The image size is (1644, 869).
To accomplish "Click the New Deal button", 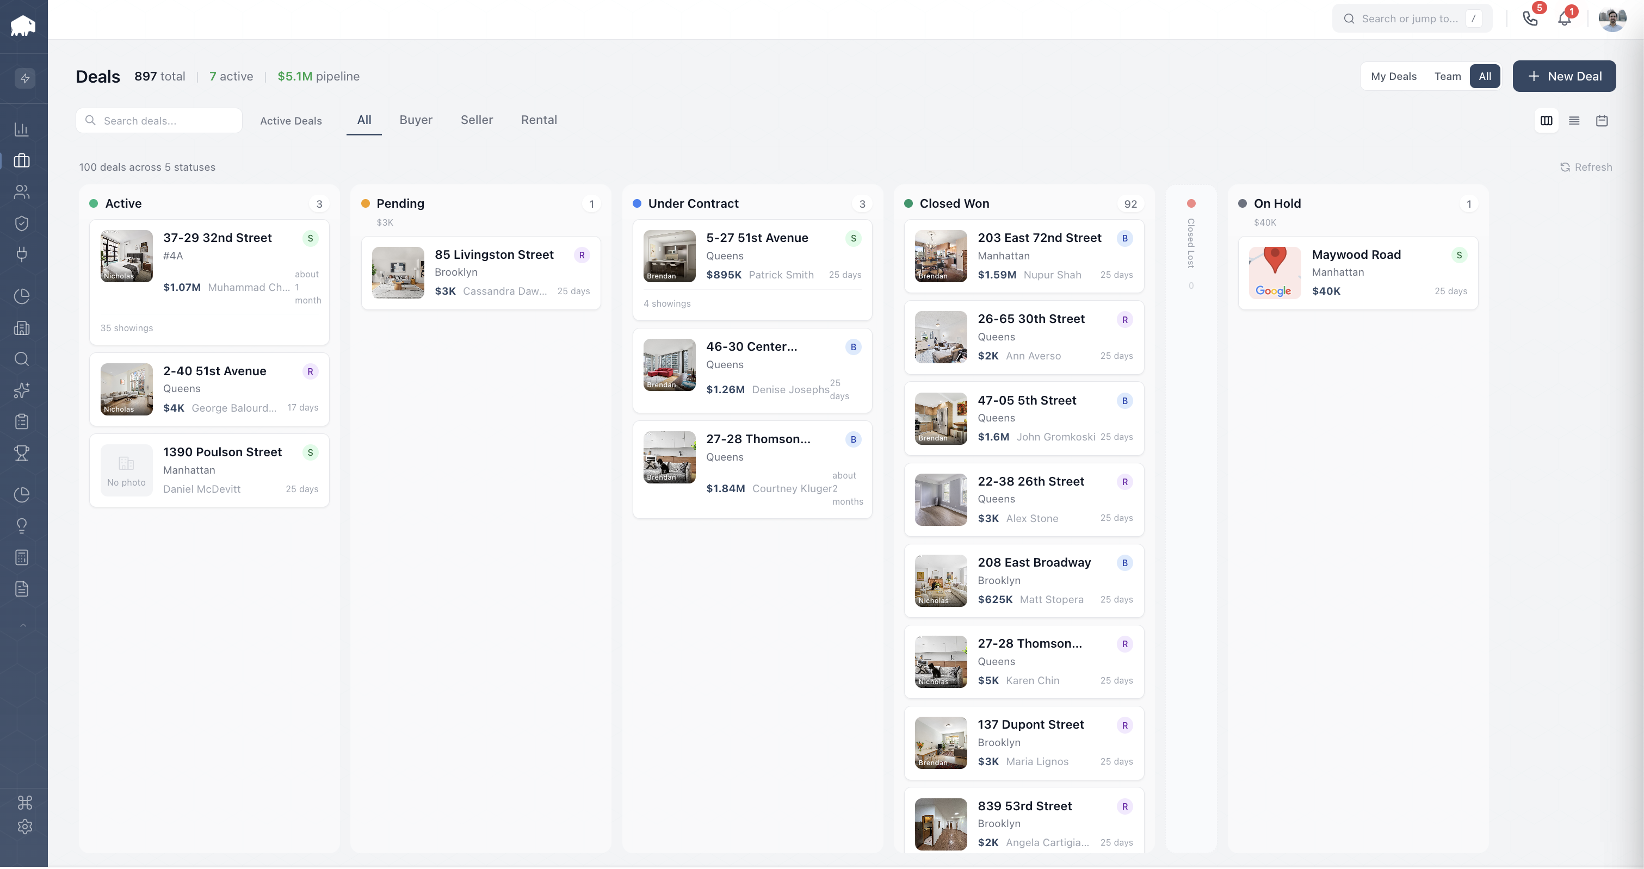I will [x=1564, y=76].
